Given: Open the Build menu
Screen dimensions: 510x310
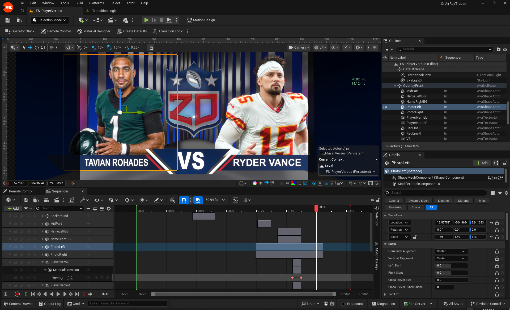Looking at the screenshot, I should click(x=79, y=3).
